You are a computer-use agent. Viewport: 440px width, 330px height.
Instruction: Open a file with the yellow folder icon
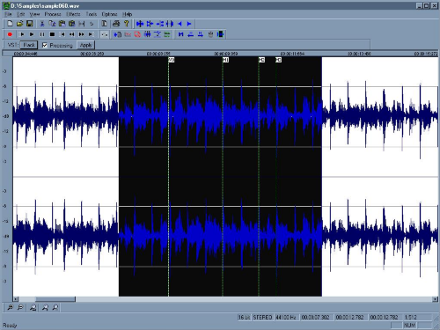(x=19, y=24)
